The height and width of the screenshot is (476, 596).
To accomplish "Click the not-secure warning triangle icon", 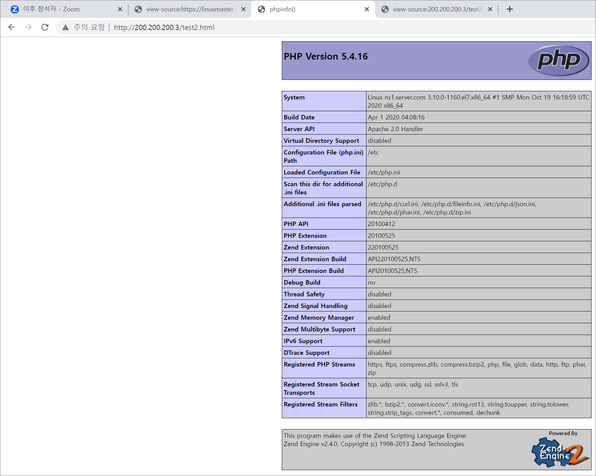I will point(65,27).
